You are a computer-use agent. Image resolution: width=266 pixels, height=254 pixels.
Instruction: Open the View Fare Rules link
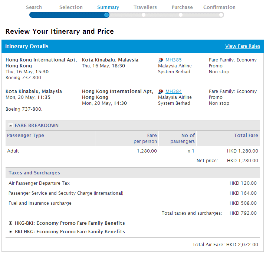[242, 46]
